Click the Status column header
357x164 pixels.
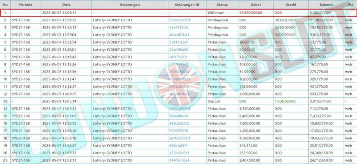pyautogui.click(x=222, y=4)
